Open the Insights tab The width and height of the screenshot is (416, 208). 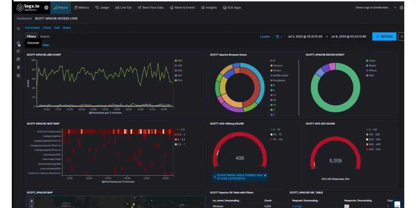pos(209,7)
